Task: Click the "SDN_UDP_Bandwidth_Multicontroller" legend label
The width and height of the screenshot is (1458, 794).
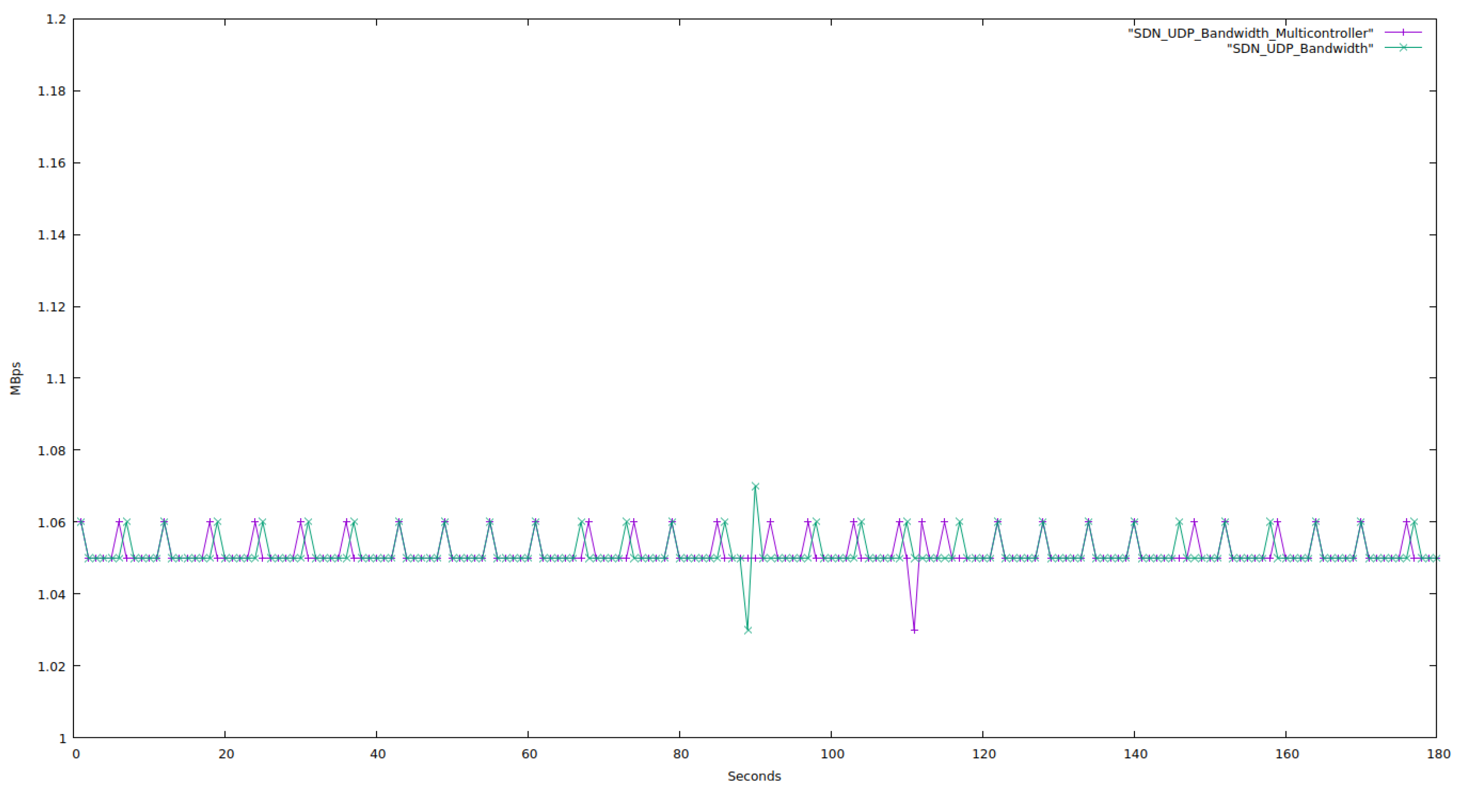Action: click(1250, 33)
